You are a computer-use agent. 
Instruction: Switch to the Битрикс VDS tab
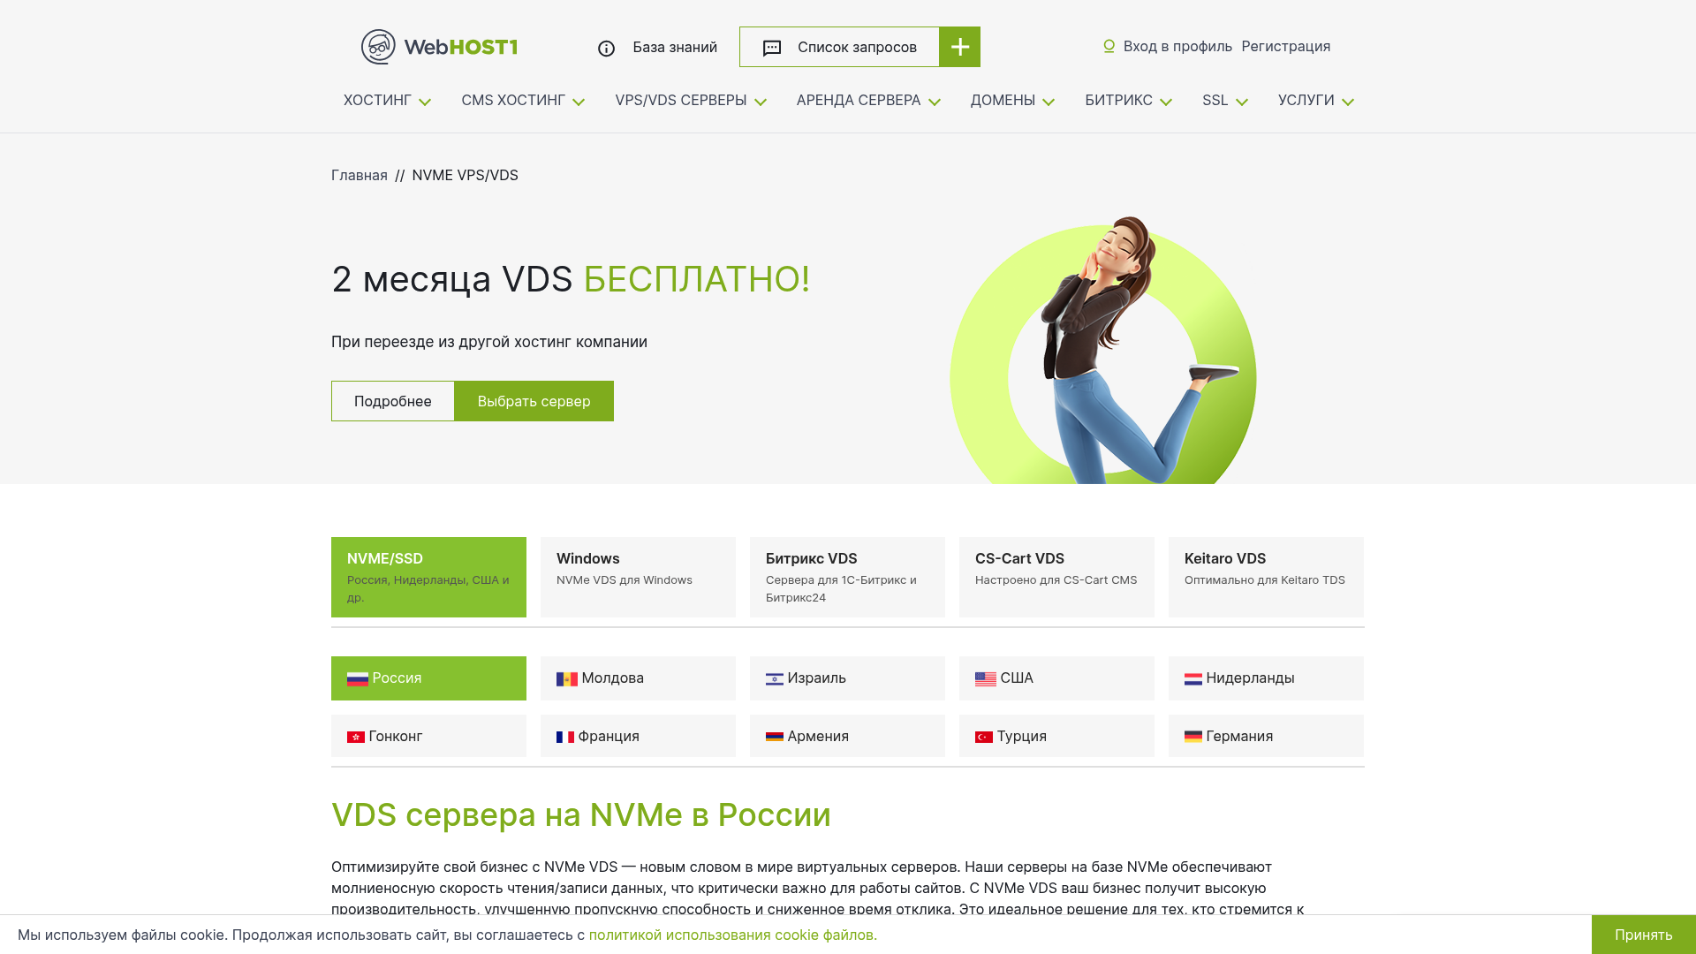point(847,577)
